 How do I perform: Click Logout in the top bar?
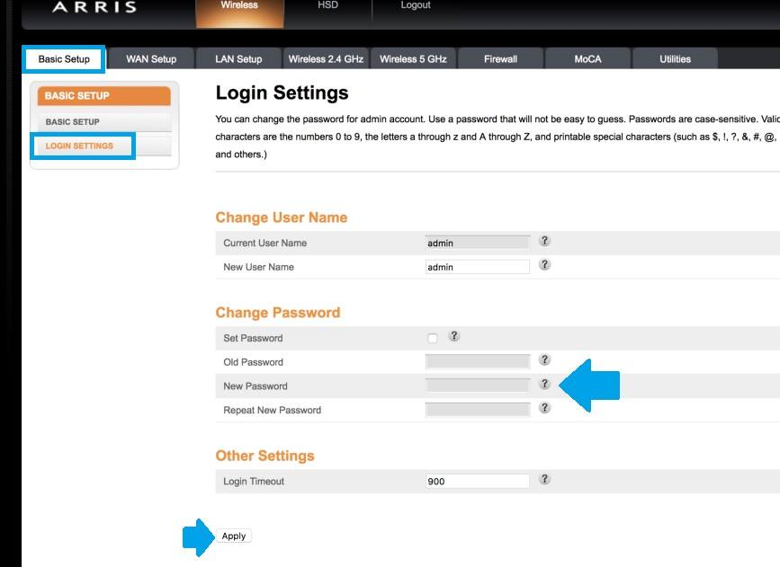(416, 6)
